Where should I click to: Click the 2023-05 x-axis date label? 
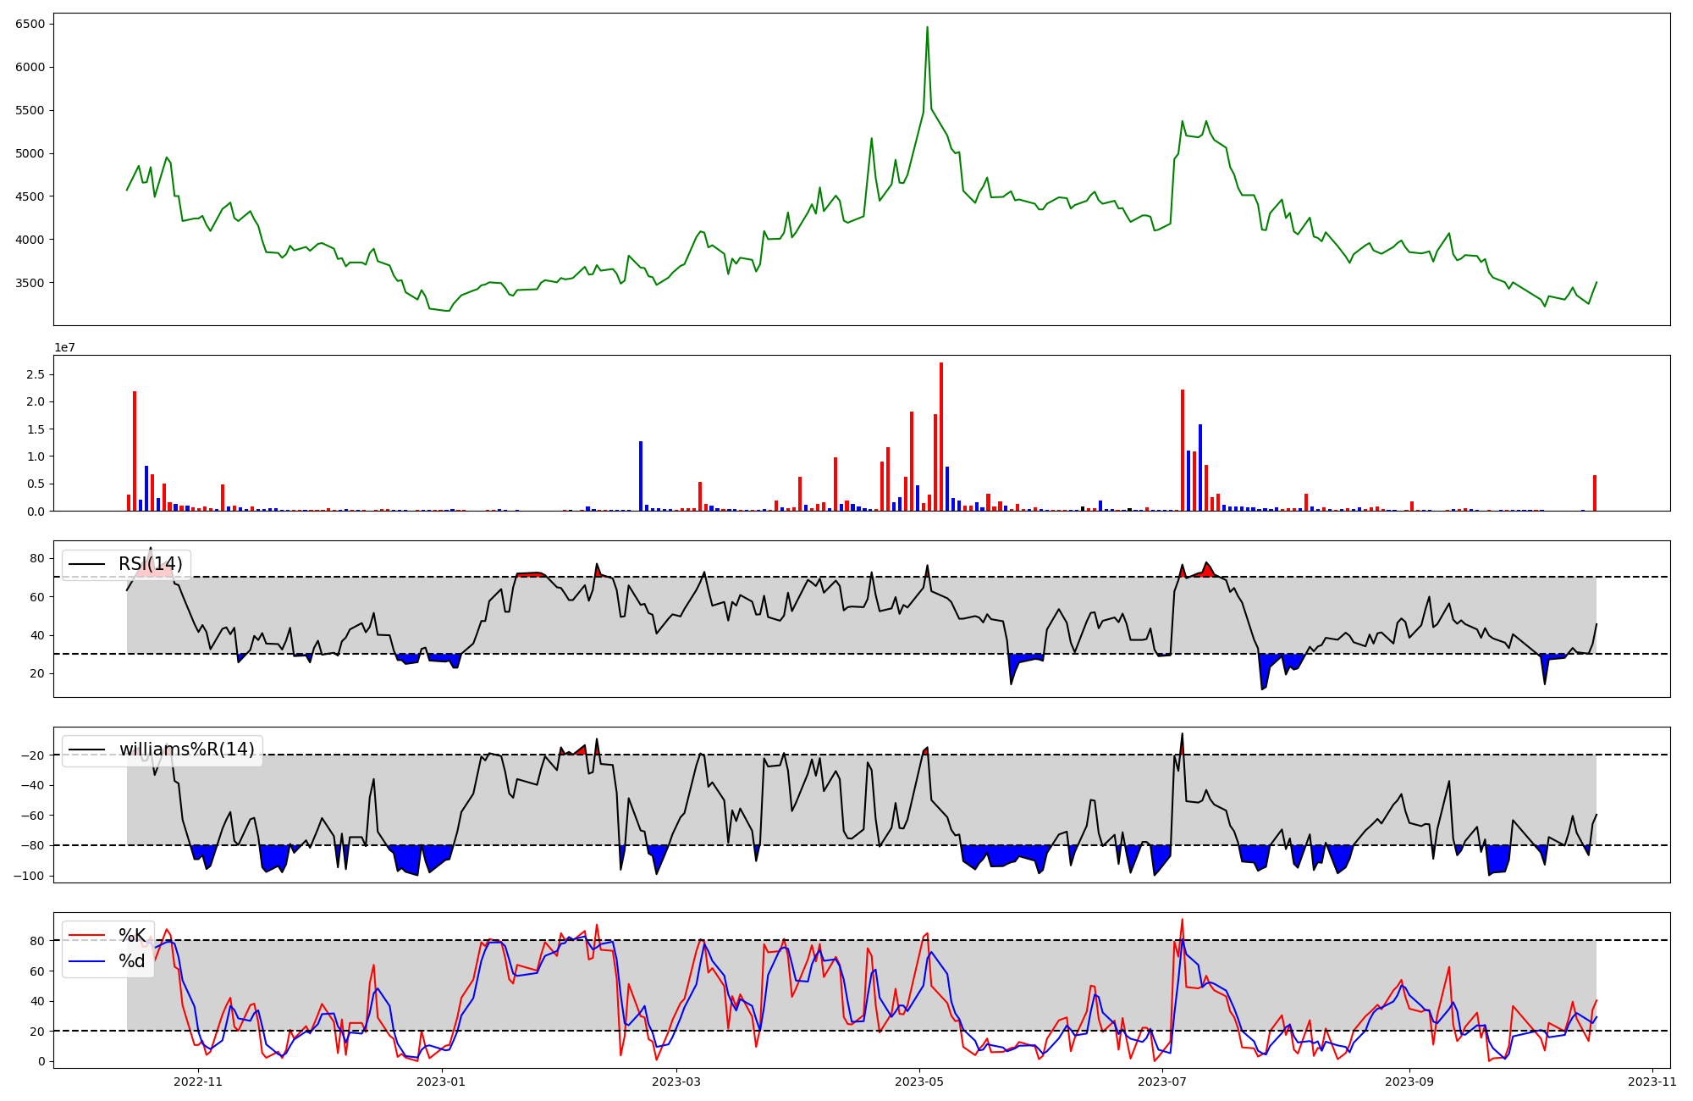(919, 1081)
